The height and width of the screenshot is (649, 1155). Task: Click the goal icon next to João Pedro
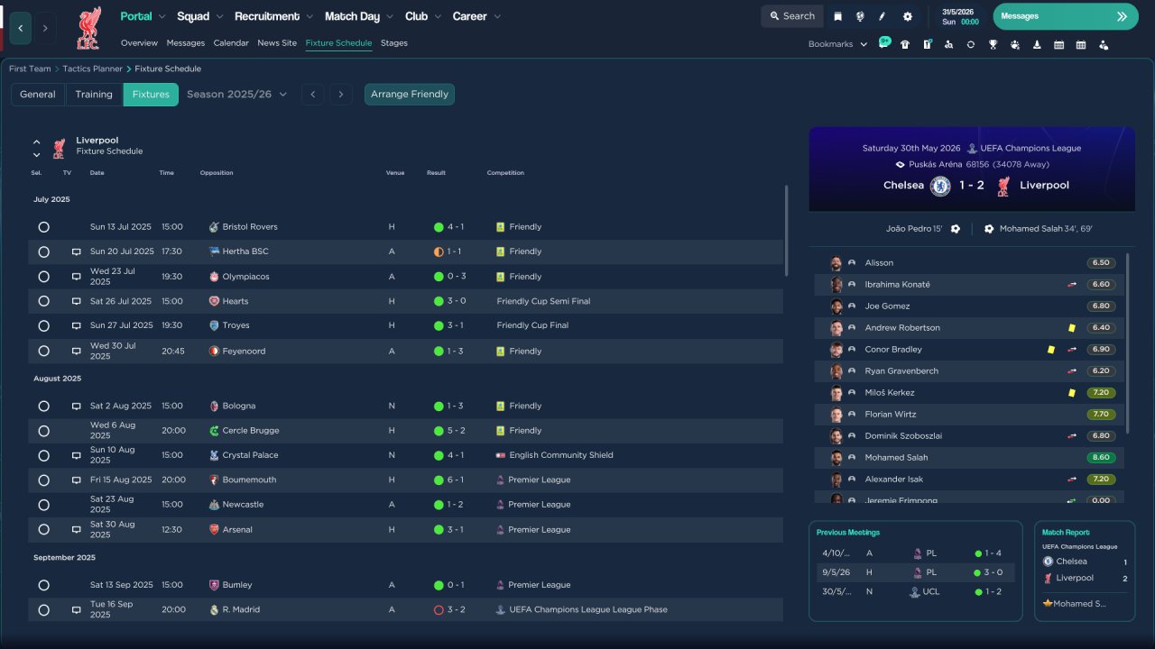tap(956, 229)
